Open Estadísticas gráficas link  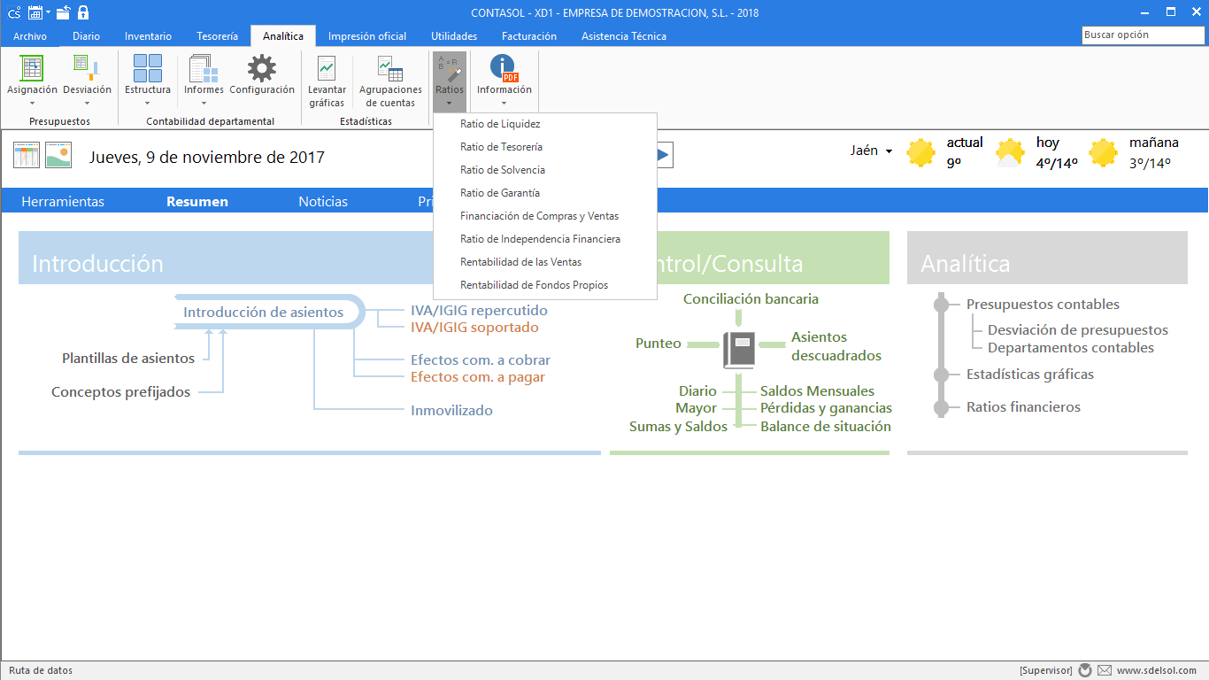click(x=1030, y=375)
